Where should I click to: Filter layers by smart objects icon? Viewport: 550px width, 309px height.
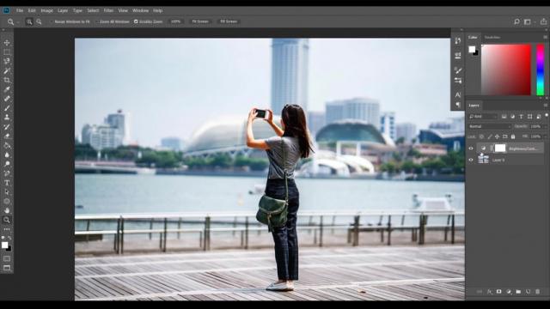click(538, 117)
